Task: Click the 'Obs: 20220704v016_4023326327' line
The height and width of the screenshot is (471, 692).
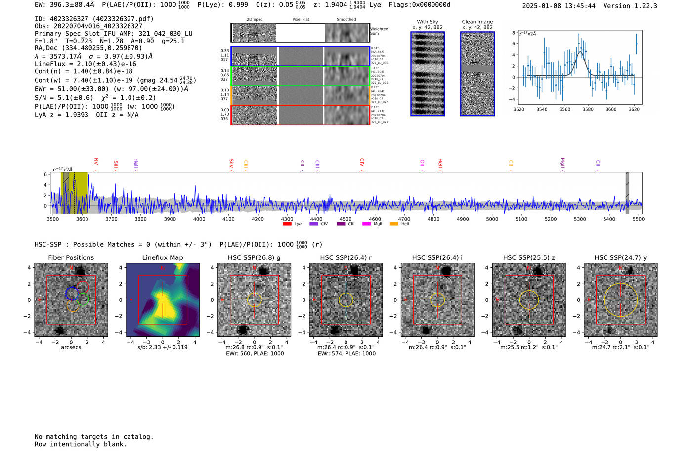Action: tap(88, 26)
